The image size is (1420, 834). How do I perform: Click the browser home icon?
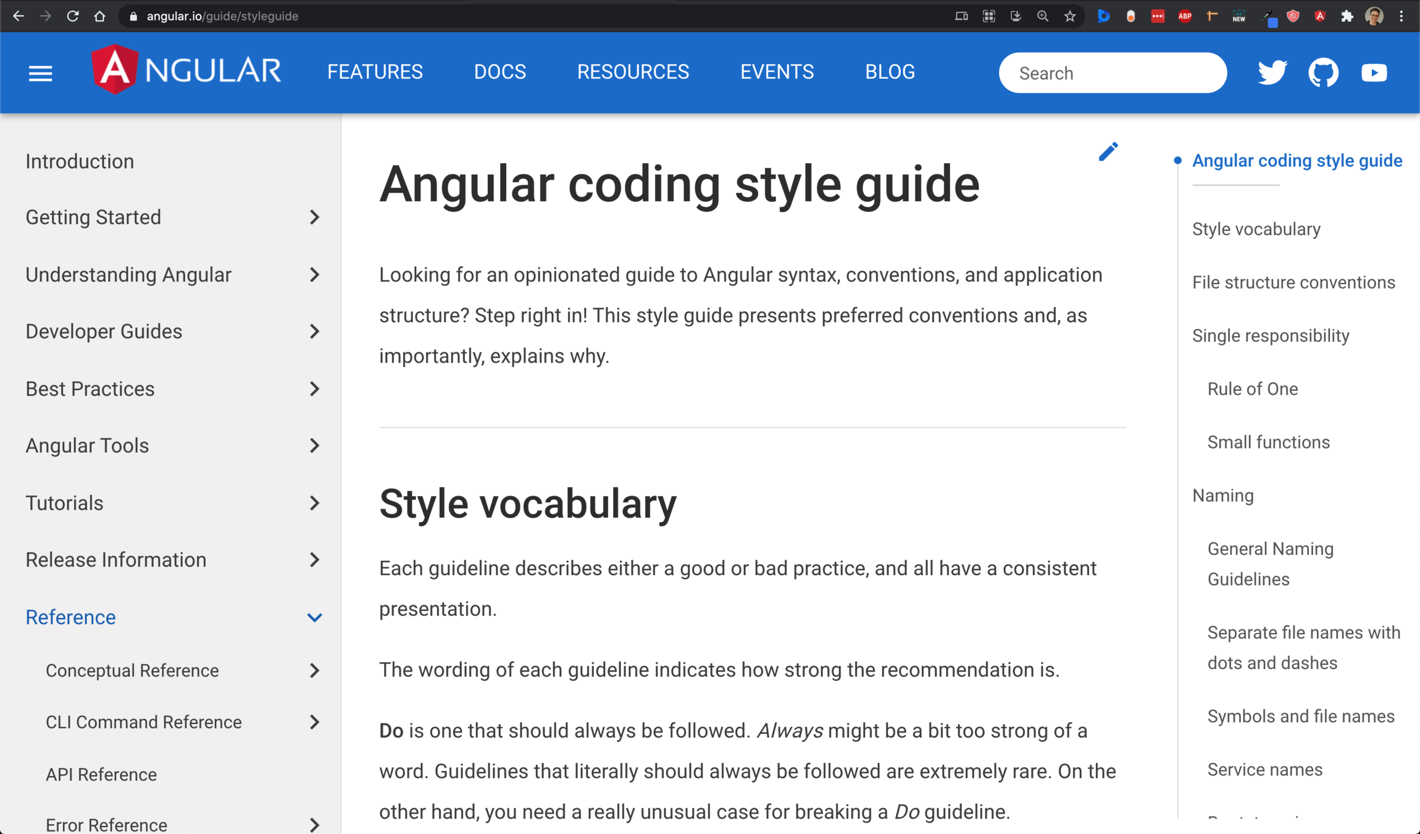99,17
